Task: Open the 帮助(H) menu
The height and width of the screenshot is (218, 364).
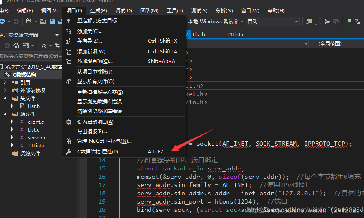Action: coord(276,11)
